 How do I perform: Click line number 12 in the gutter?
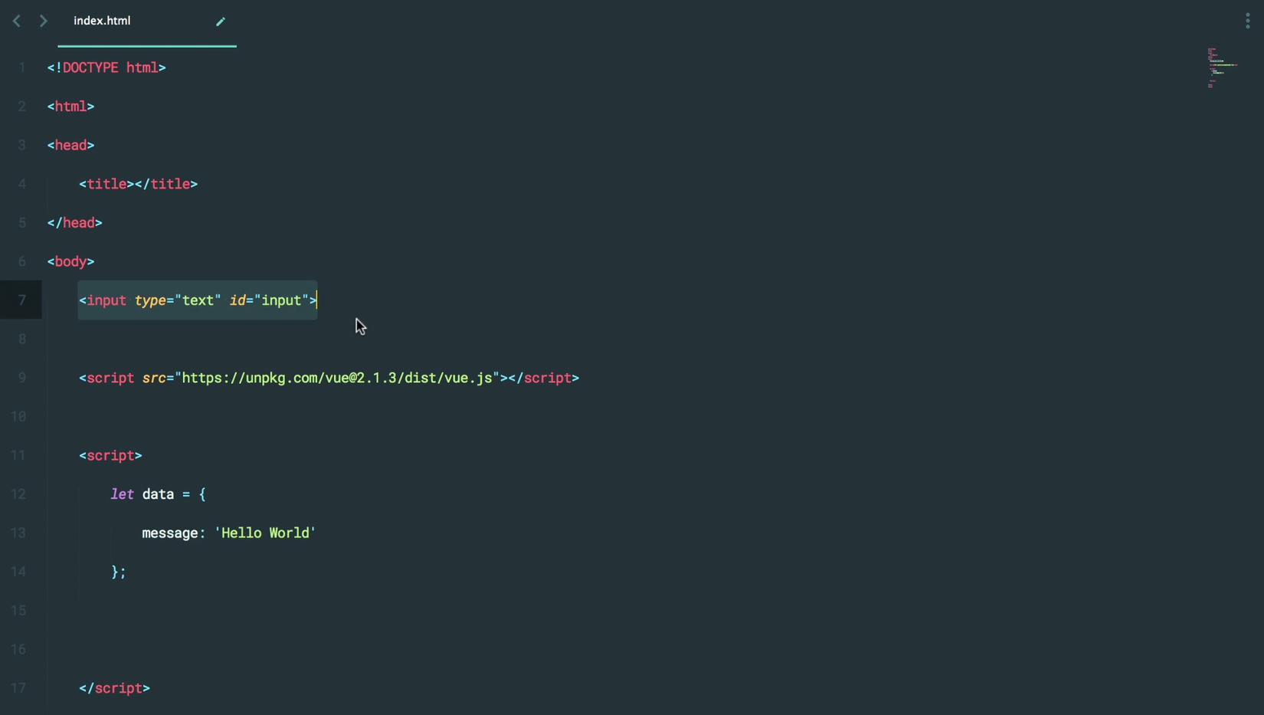pyautogui.click(x=18, y=494)
